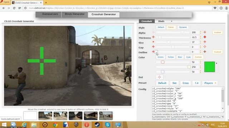Viewport: 229px width, 128px height.
Task: Click the green color value 250 stepper arrows
Action: click(200, 67)
